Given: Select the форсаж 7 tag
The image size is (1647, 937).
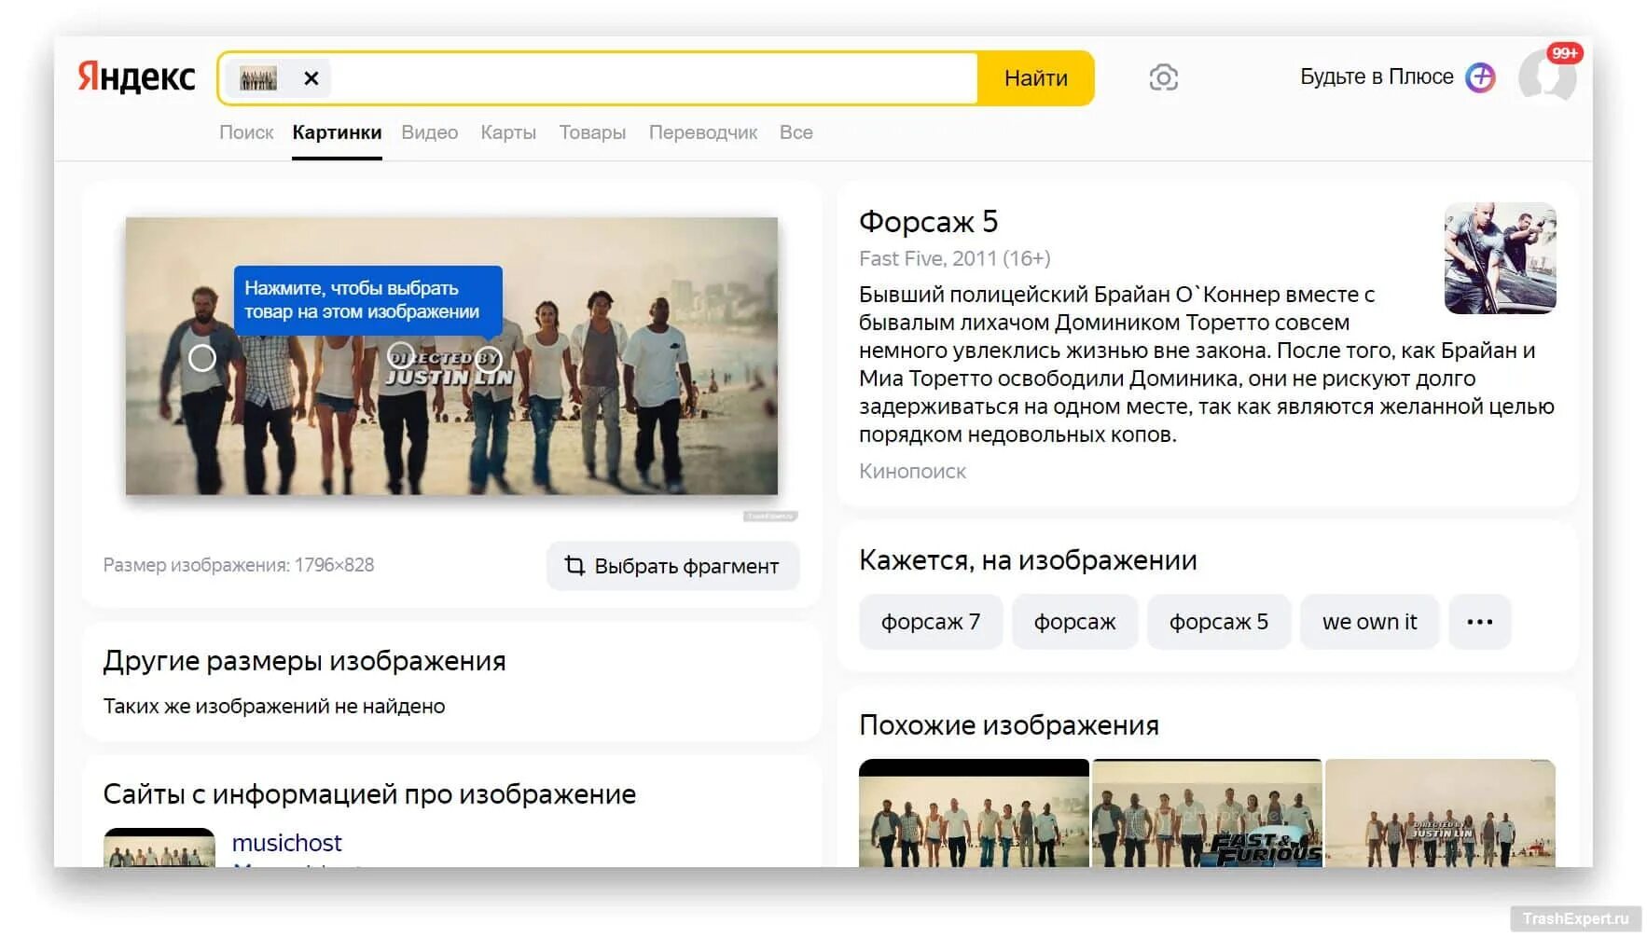Looking at the screenshot, I should point(930,622).
